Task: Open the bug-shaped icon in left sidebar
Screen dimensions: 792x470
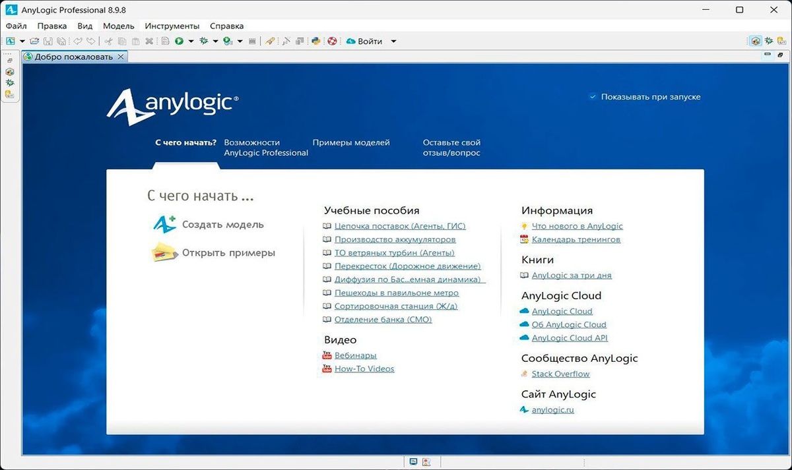Action: [9, 82]
